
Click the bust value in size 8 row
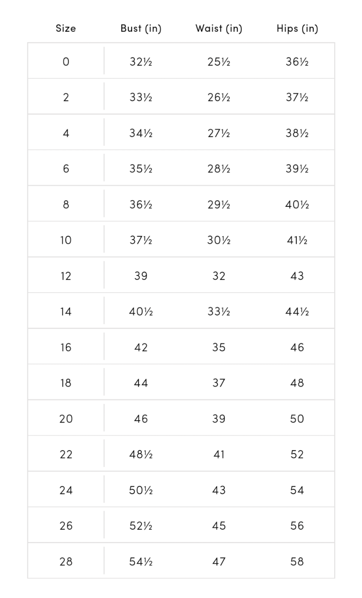pyautogui.click(x=141, y=204)
